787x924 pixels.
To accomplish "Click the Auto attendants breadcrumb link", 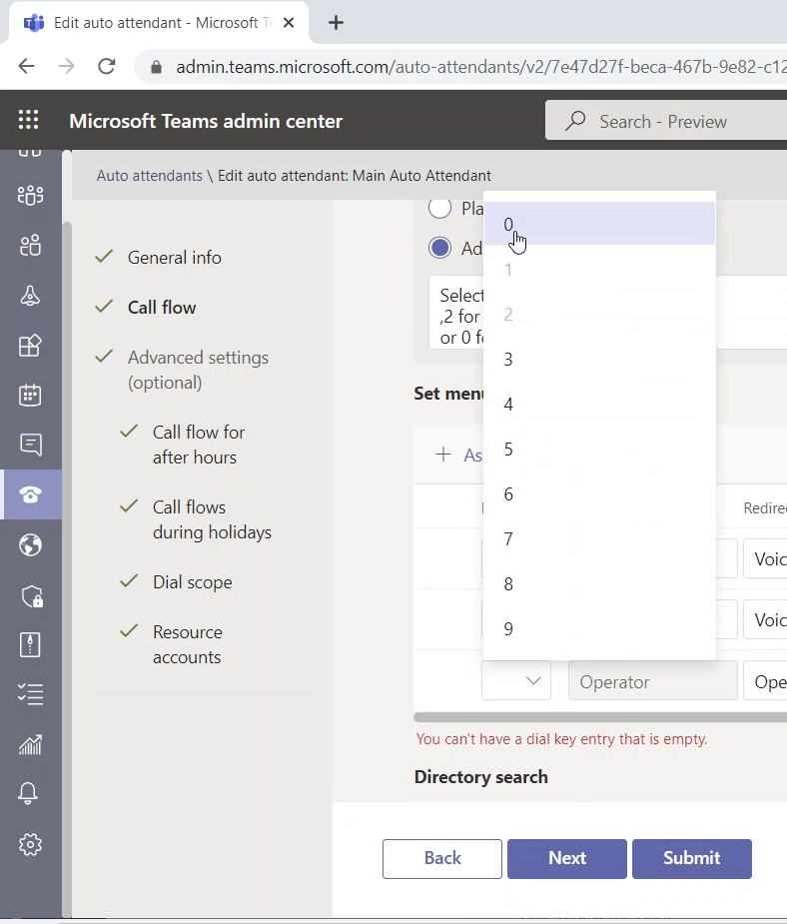I will point(149,175).
